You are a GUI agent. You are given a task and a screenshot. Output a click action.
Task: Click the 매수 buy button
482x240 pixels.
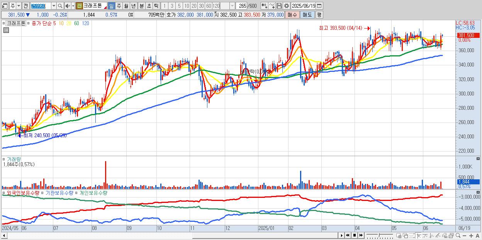(292, 15)
